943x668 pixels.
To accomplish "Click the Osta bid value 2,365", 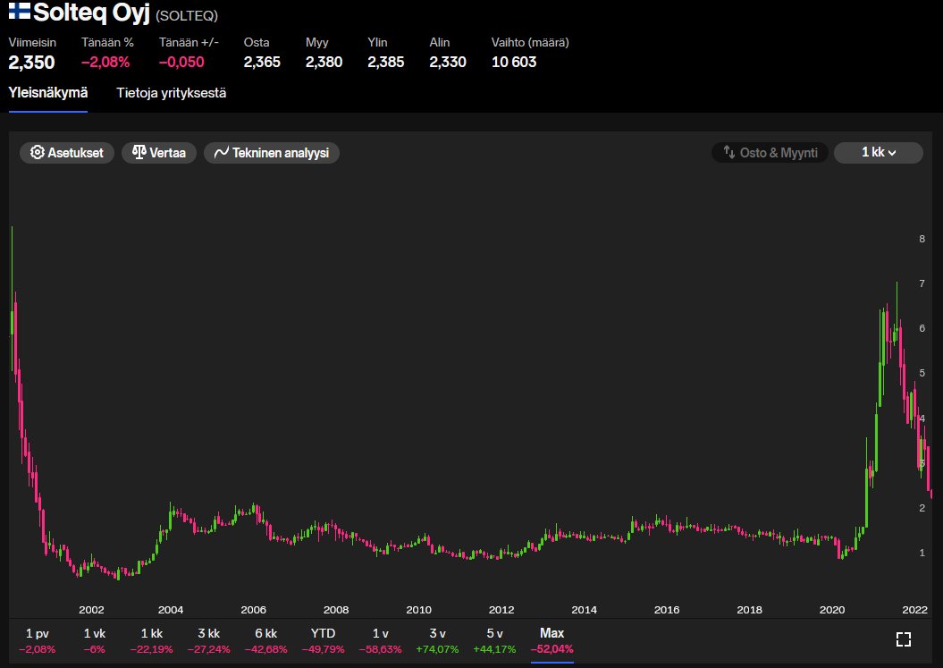I will [262, 62].
